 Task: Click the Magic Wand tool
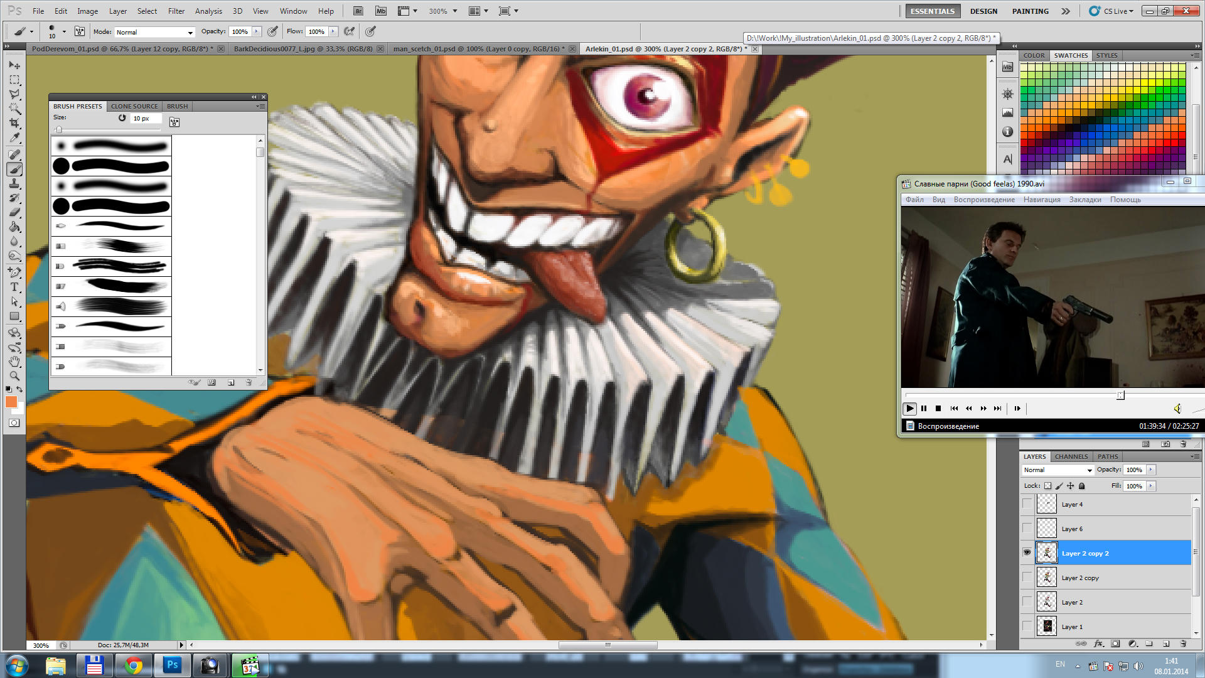click(x=14, y=109)
